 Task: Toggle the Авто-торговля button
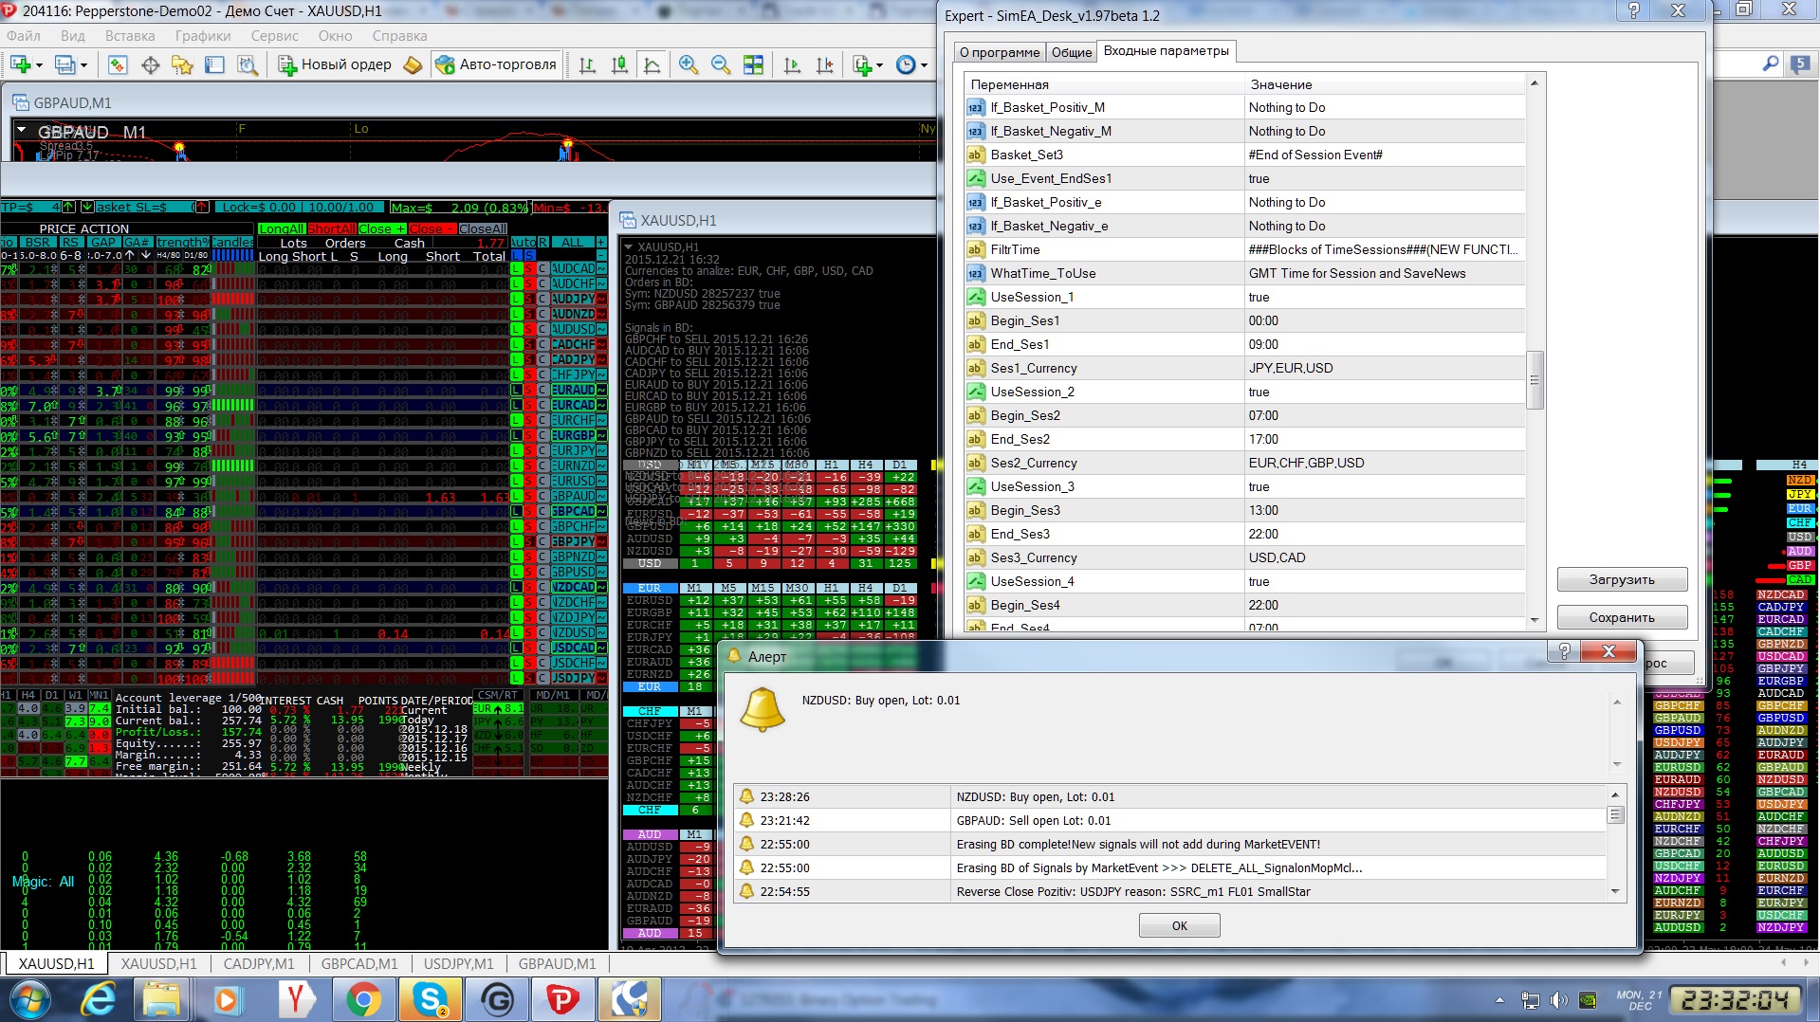coord(496,64)
